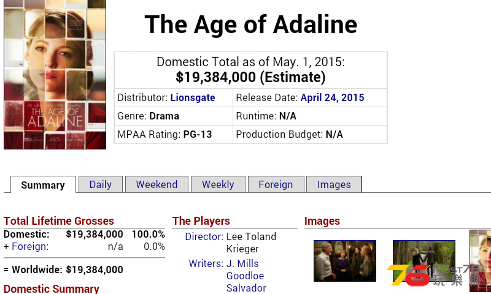The width and height of the screenshot is (491, 294).
Task: Open the April 24, 2015 release date link
Action: [332, 97]
